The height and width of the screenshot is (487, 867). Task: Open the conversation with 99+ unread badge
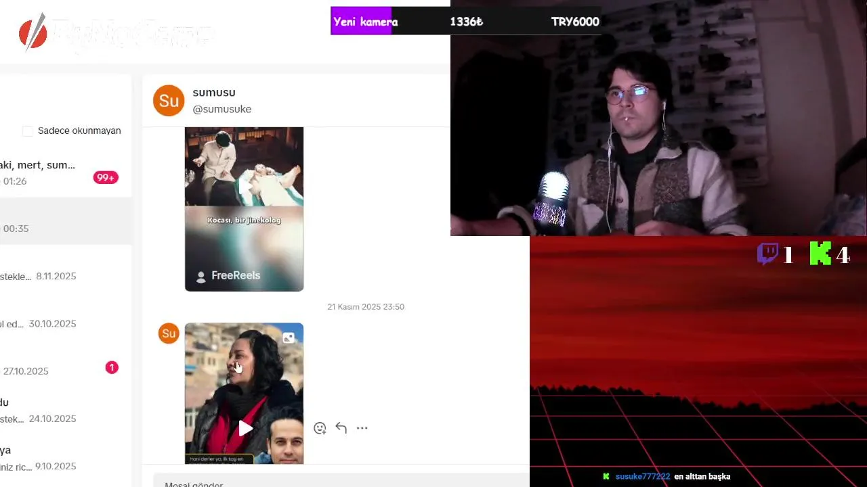pos(66,173)
